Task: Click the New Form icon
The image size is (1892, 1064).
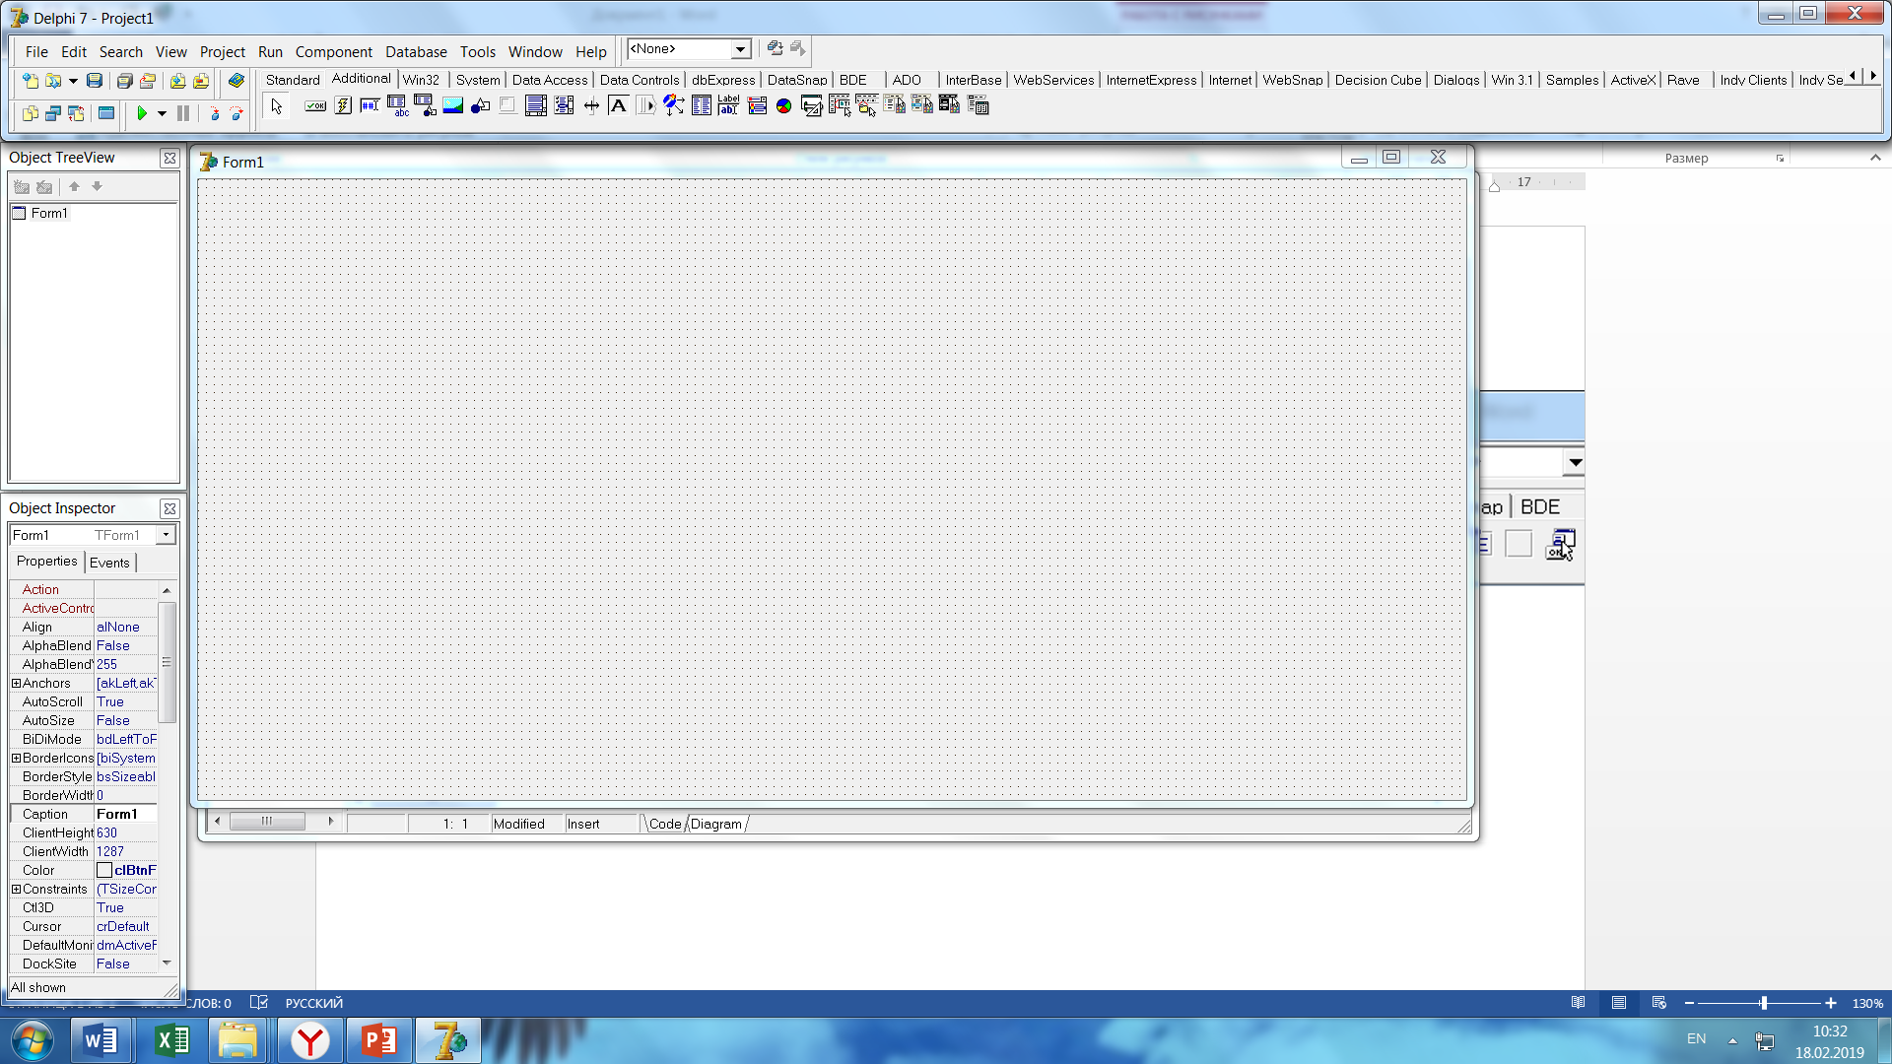Action: point(106,113)
